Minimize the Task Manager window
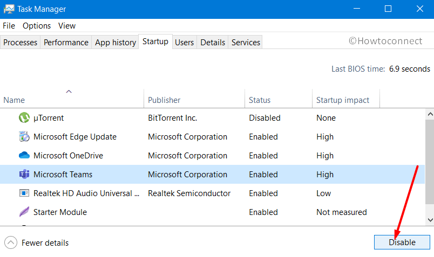Viewport: 434px width, 257px height. tap(357, 9)
